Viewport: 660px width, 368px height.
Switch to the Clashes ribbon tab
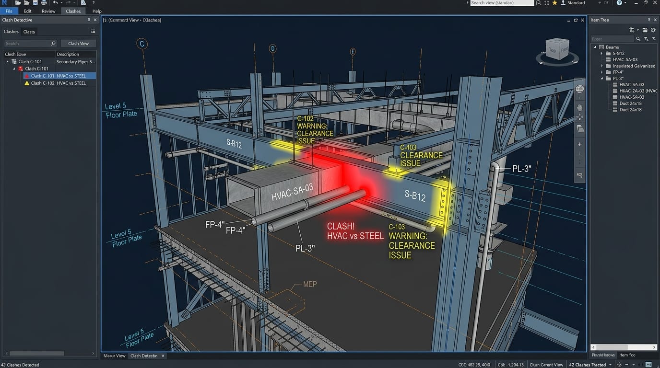point(73,11)
